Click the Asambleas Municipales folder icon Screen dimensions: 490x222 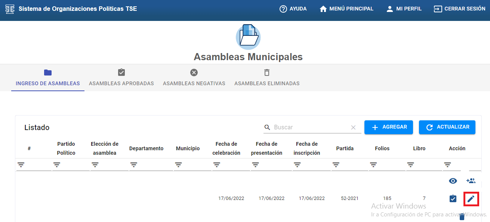248,37
